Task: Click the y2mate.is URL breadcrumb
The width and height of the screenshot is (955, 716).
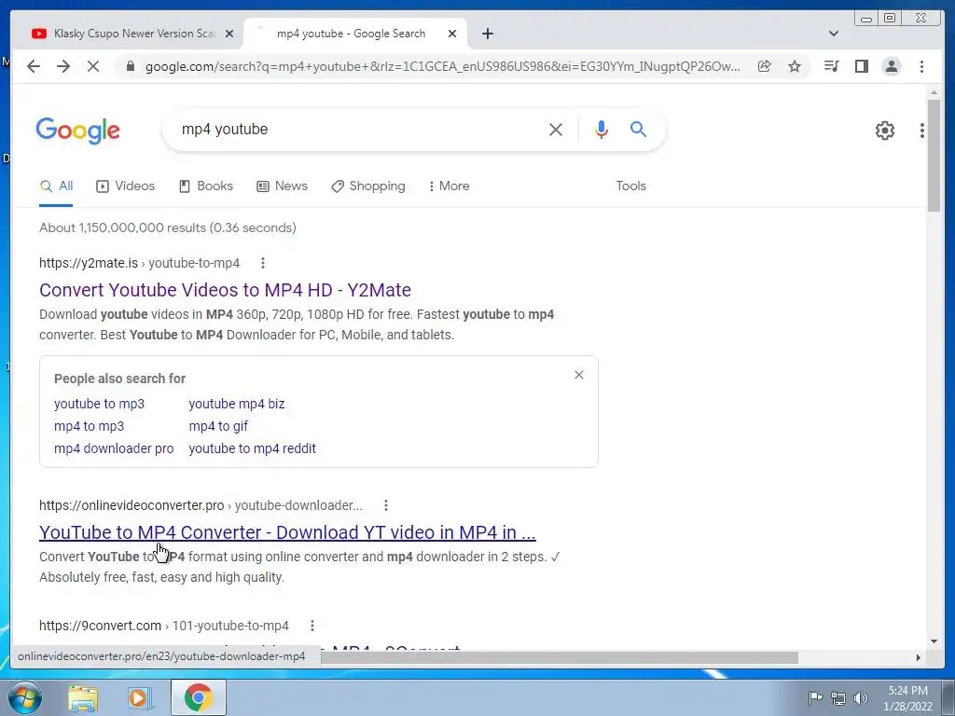Action: click(140, 263)
